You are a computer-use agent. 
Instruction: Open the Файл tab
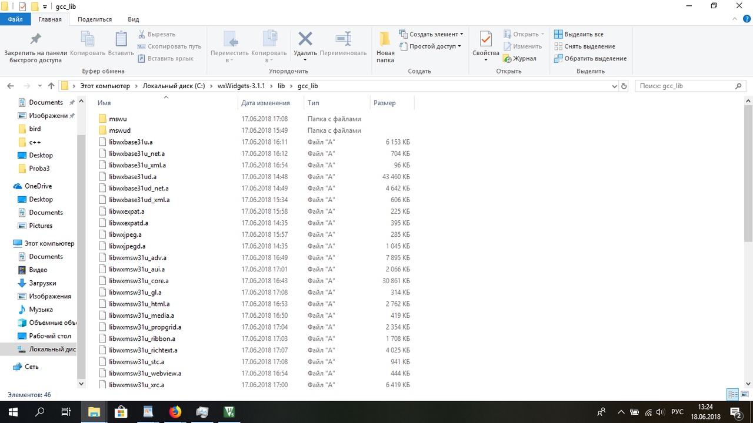pos(15,19)
